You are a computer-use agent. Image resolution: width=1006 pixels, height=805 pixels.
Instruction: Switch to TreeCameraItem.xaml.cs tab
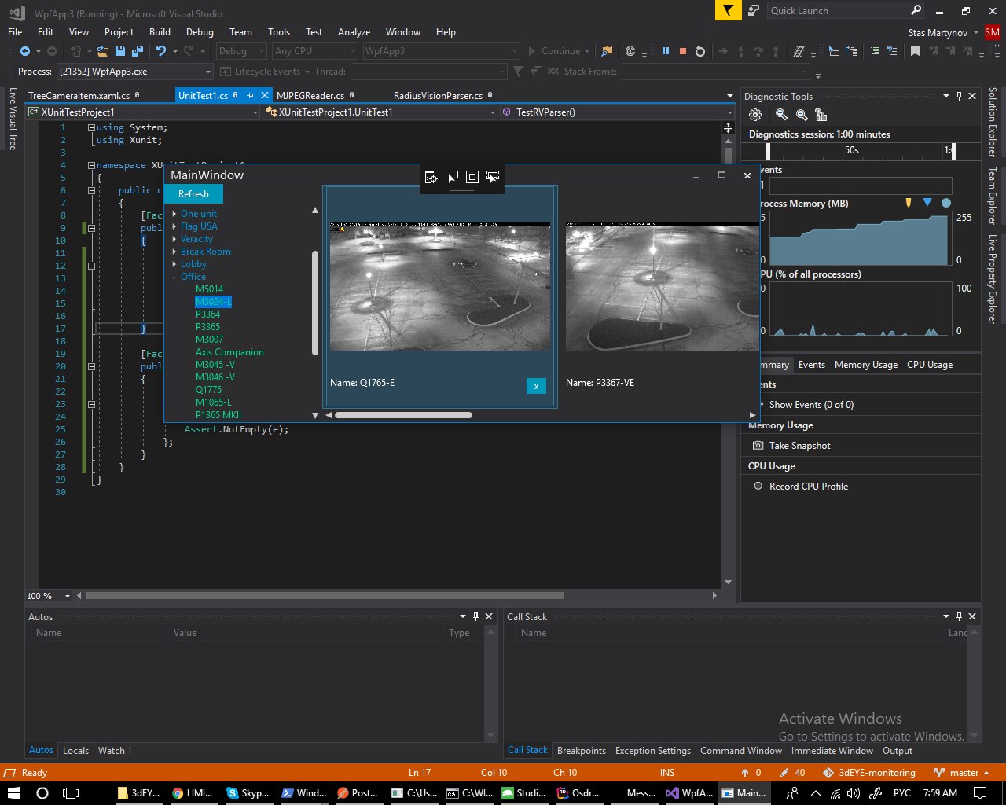click(79, 95)
